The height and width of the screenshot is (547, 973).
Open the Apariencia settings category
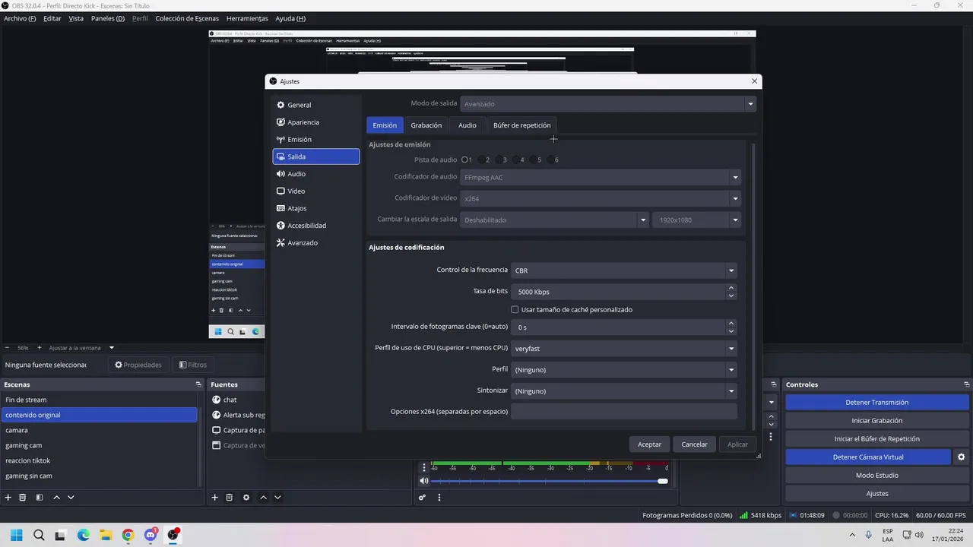[x=315, y=122]
